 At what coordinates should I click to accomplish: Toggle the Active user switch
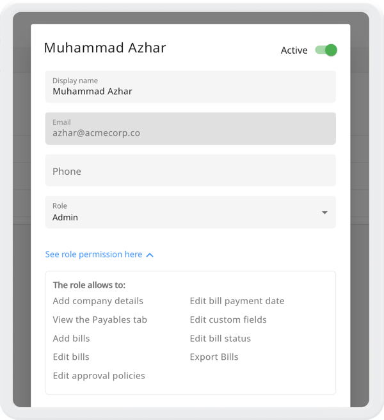pyautogui.click(x=326, y=50)
